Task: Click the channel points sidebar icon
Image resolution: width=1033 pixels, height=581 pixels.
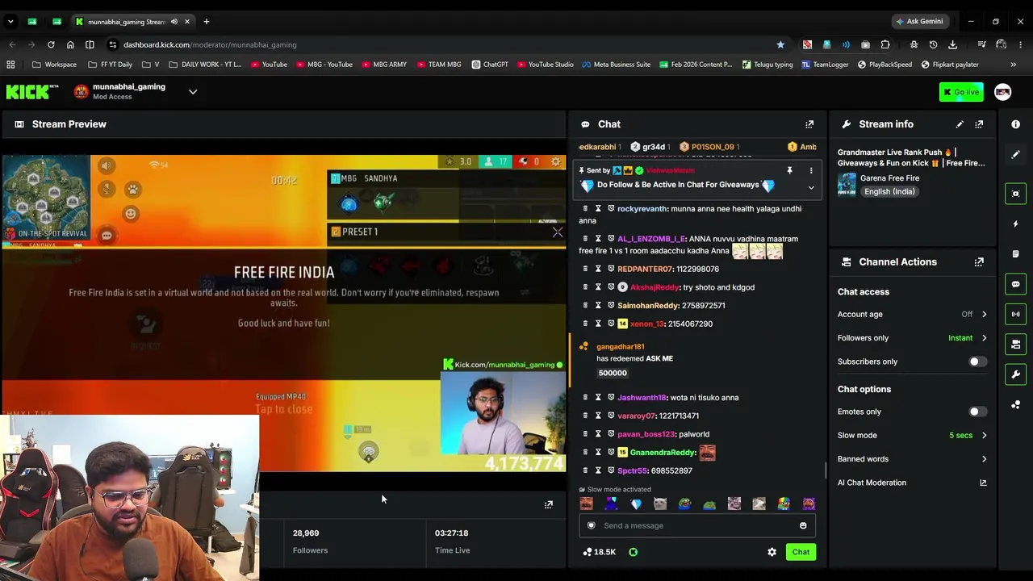Action: click(1015, 405)
